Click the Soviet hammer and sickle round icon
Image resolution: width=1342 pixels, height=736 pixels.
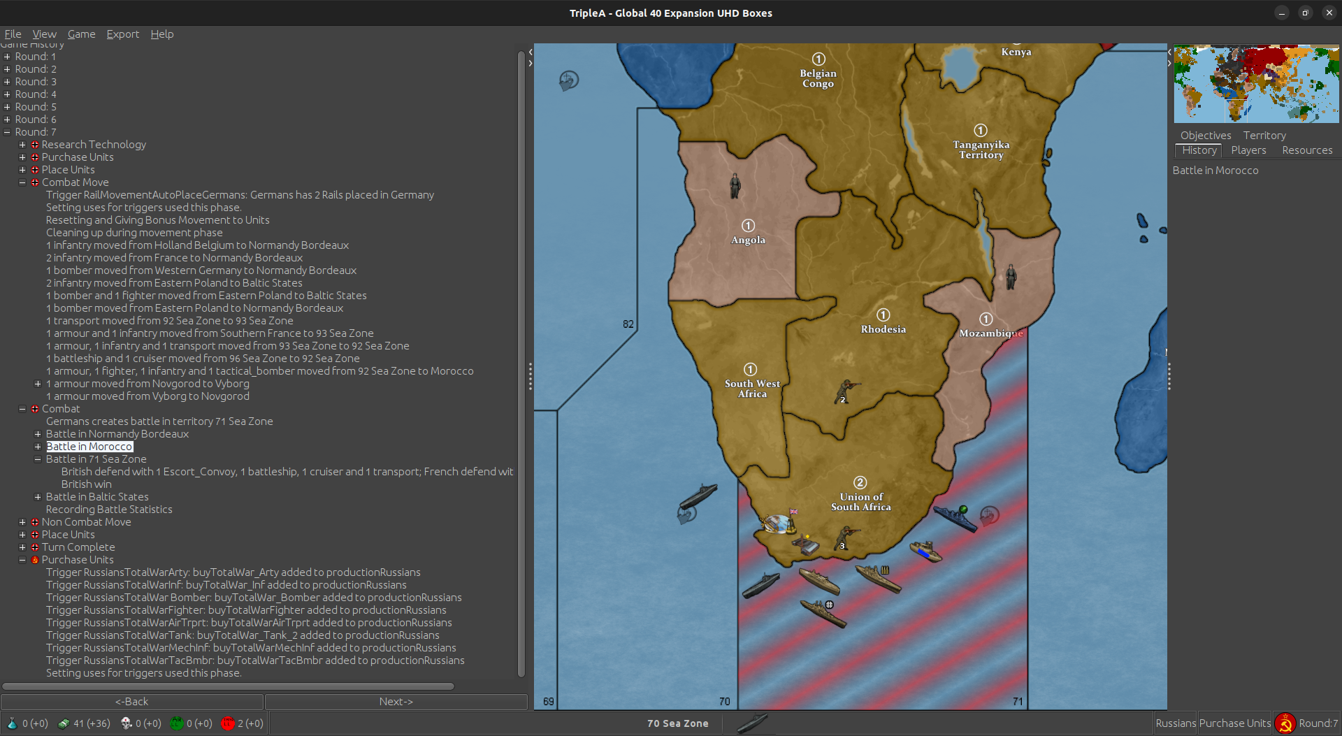(1285, 723)
